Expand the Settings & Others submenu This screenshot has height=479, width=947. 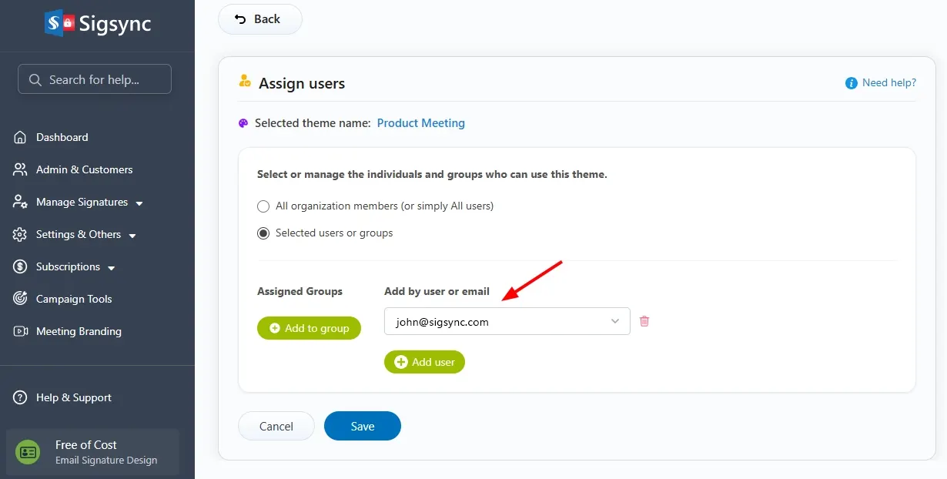point(132,236)
